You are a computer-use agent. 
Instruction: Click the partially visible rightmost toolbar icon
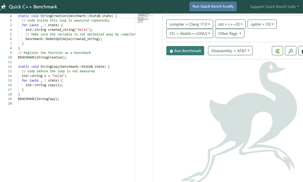(301, 51)
